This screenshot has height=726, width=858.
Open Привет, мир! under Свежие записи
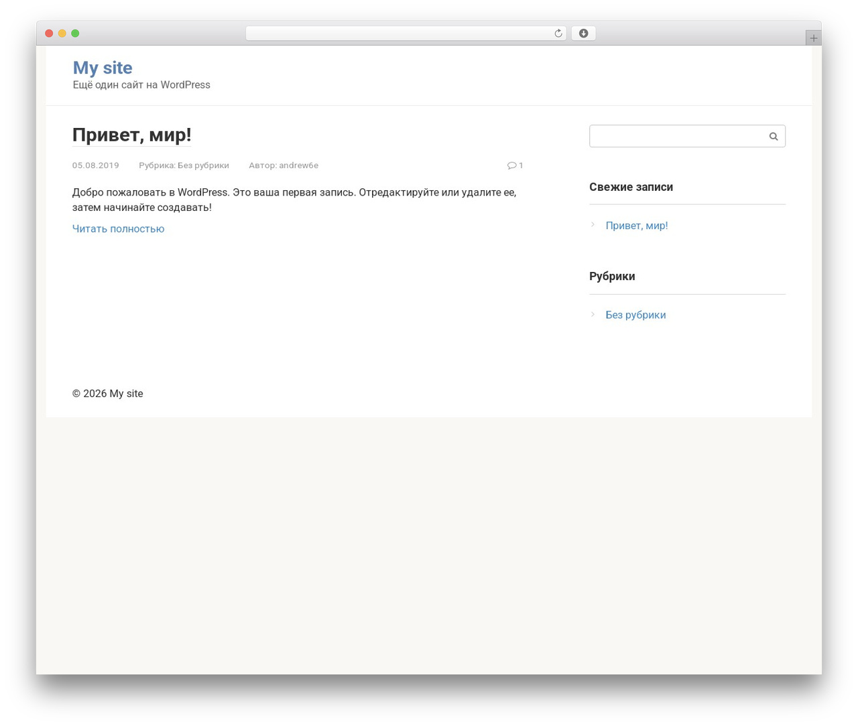637,226
